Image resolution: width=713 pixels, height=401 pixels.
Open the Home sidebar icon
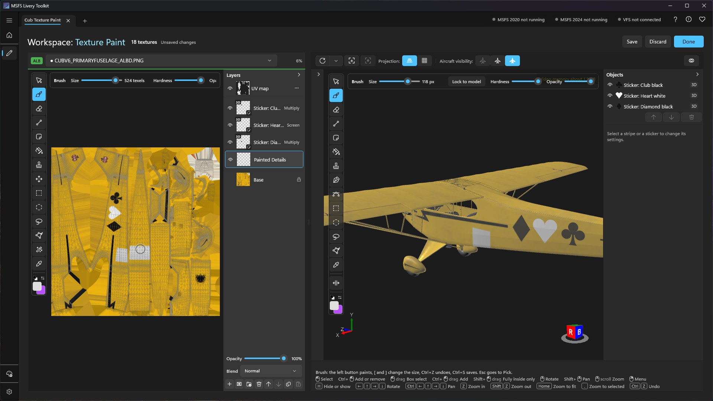pyautogui.click(x=9, y=35)
